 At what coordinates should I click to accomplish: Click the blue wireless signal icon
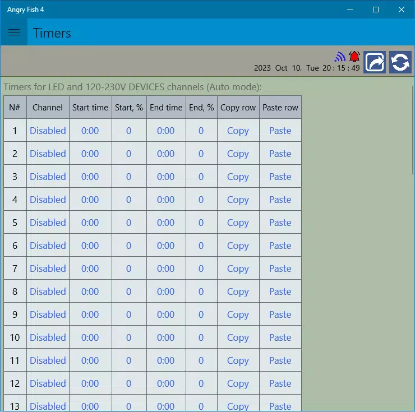340,57
